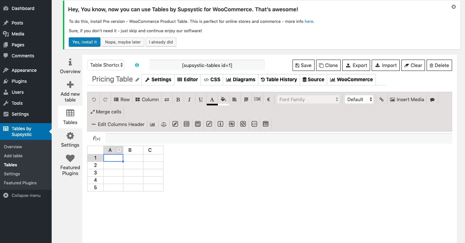Open the Table History tab
Viewport: 465px width, 243px height.
click(279, 80)
